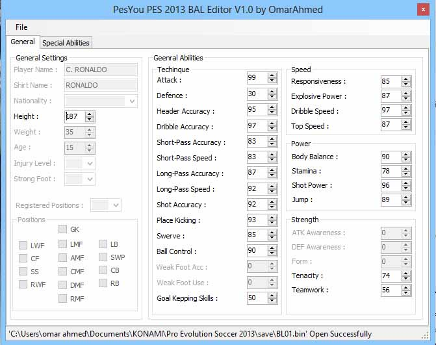Increase the Body Balance value

pyautogui.click(x=406, y=155)
